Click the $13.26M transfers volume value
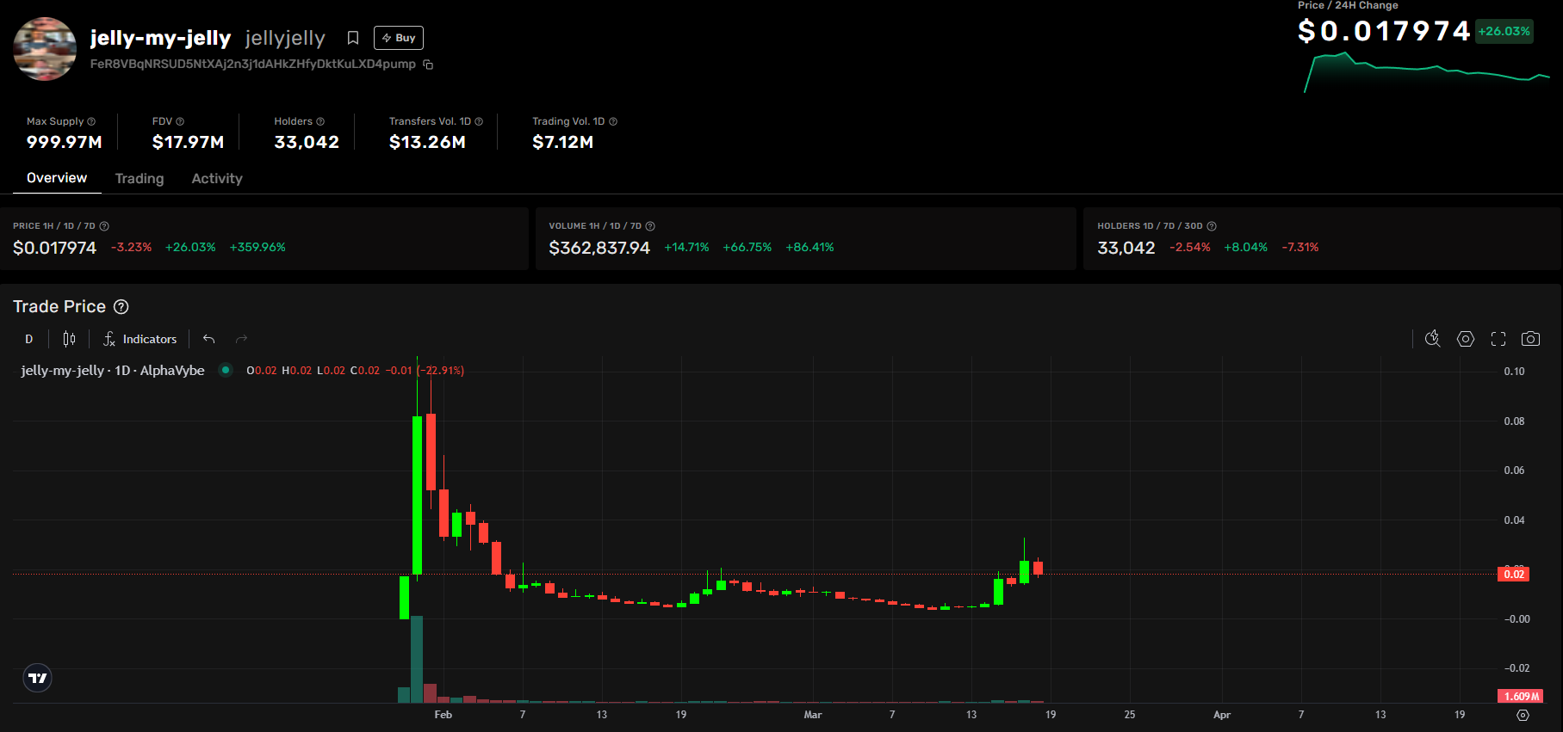The height and width of the screenshot is (732, 1563). click(x=427, y=142)
